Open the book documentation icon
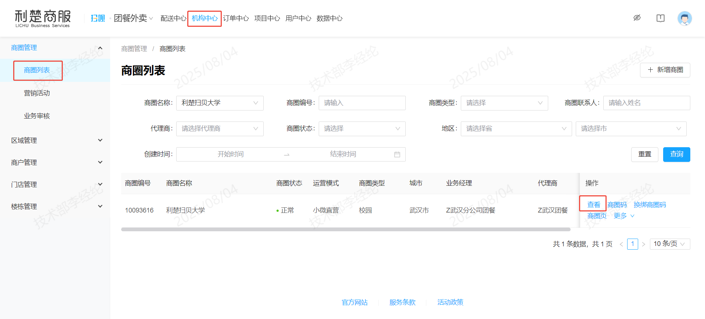This screenshot has height=319, width=705. click(x=660, y=18)
